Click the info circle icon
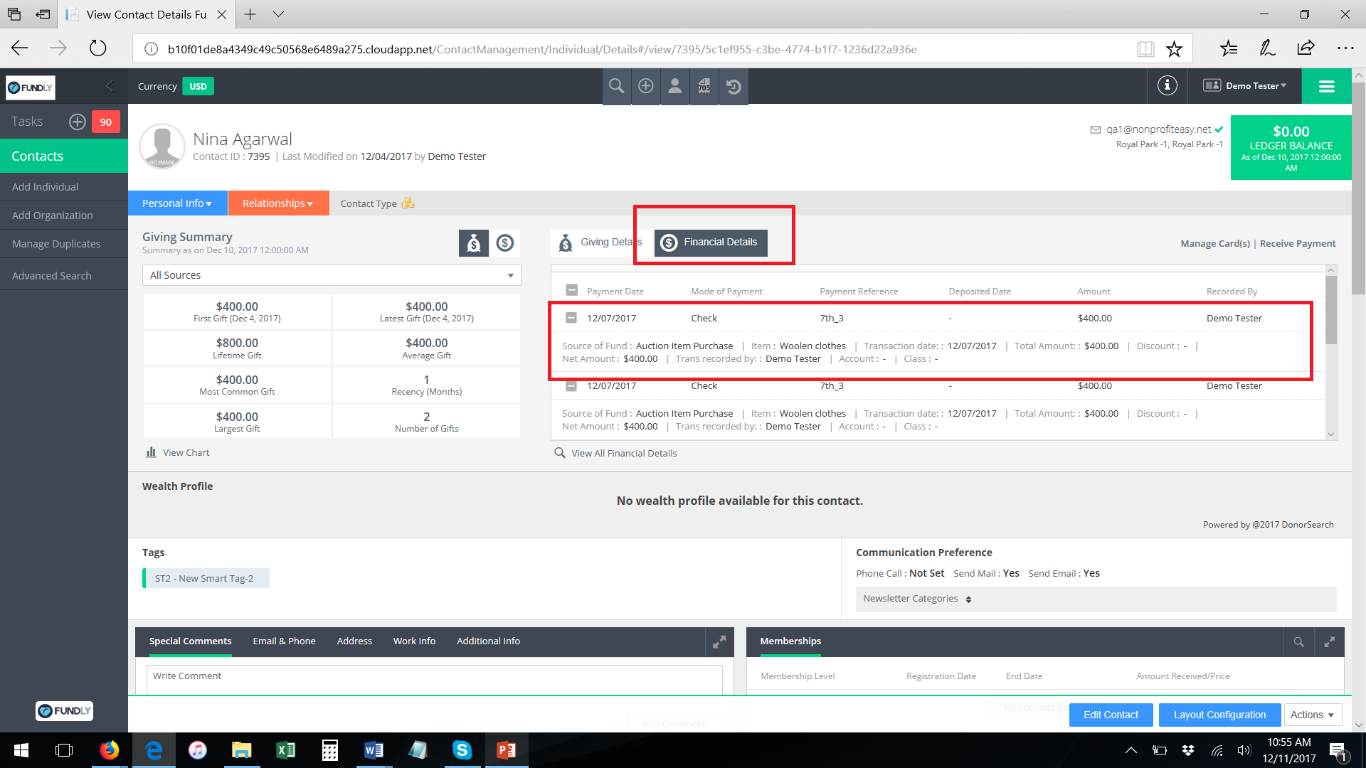This screenshot has width=1366, height=768. click(1168, 85)
